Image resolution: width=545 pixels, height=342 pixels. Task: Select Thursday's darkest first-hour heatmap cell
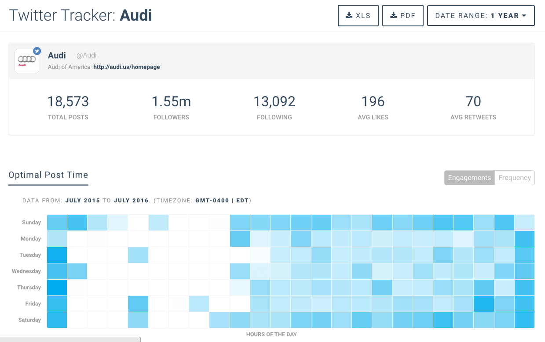click(57, 288)
